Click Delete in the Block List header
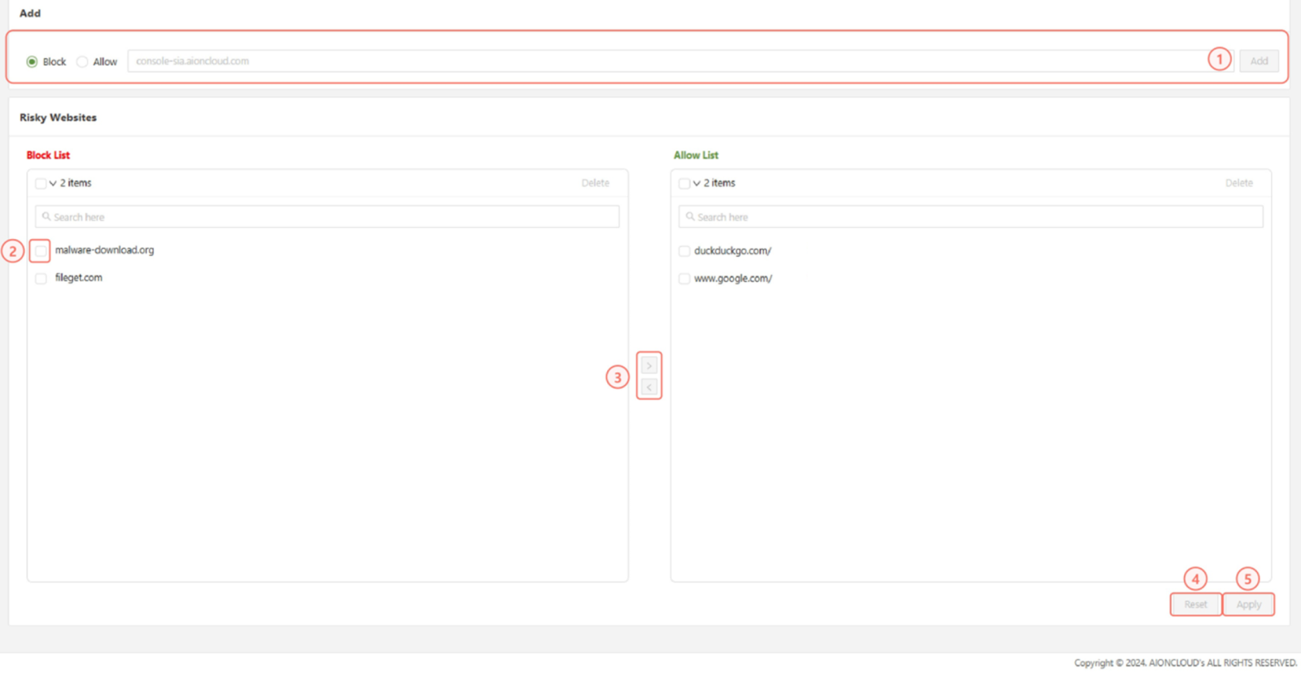Image resolution: width=1301 pixels, height=675 pixels. [595, 183]
